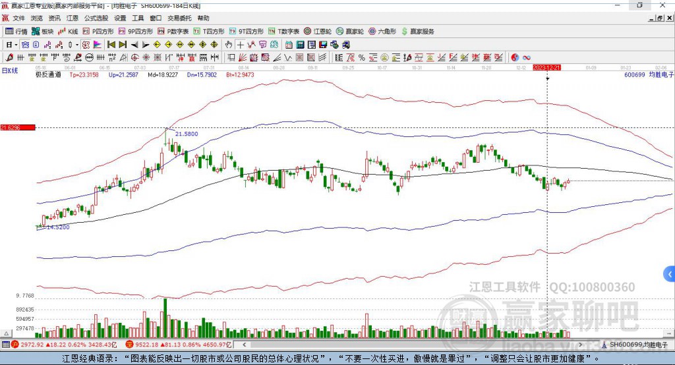The height and width of the screenshot is (365, 675).
Task: Open the calendar date icon
Action: [289, 45]
